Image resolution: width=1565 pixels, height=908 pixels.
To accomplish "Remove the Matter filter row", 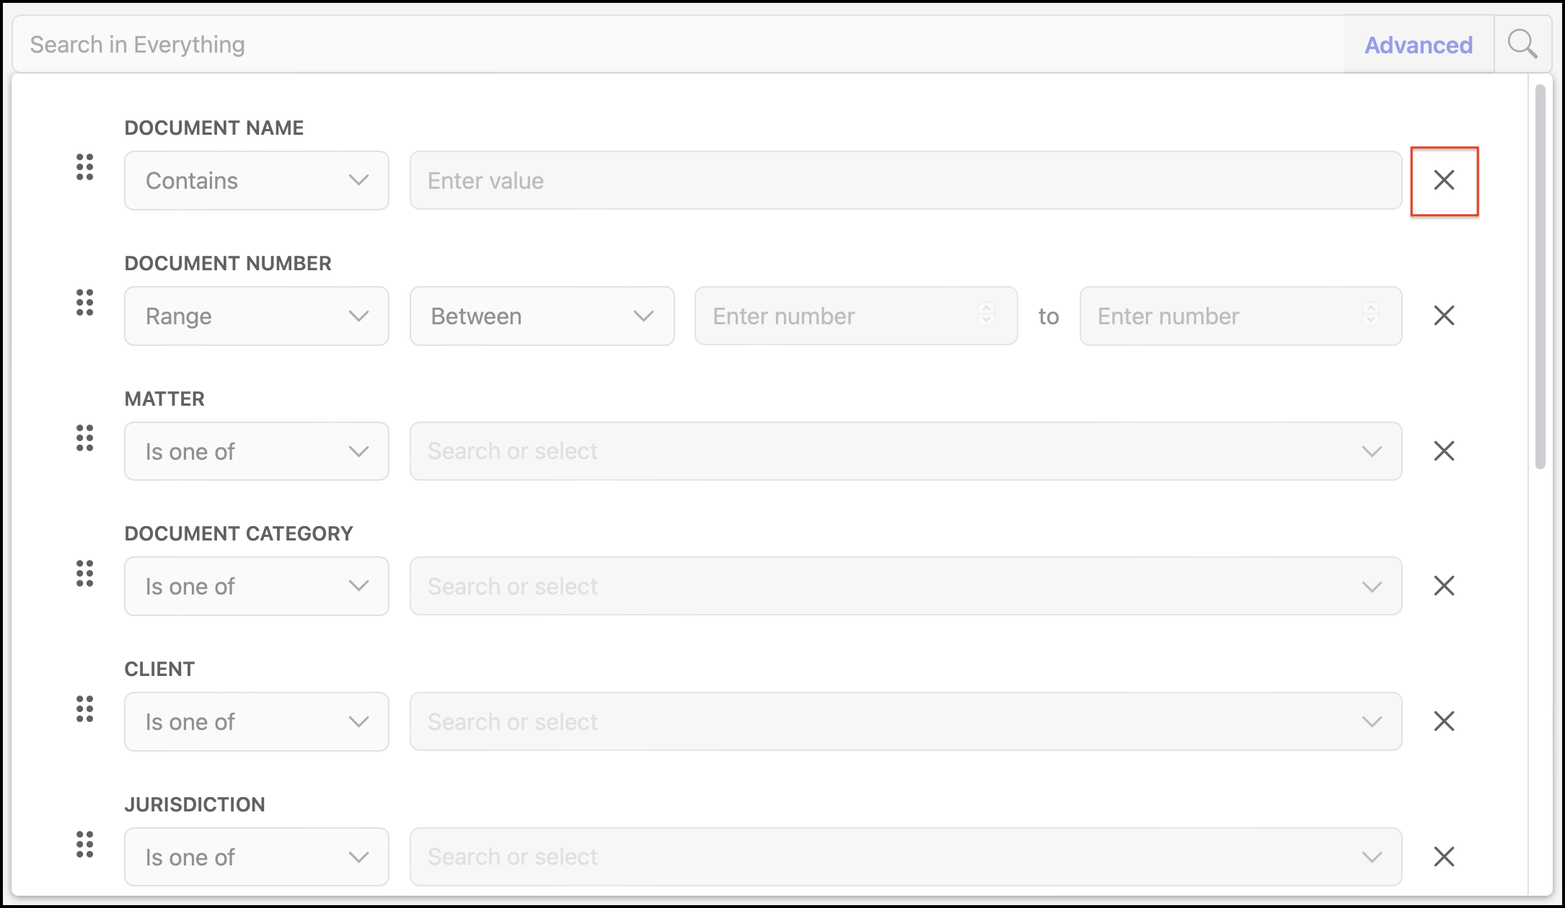I will (x=1444, y=451).
